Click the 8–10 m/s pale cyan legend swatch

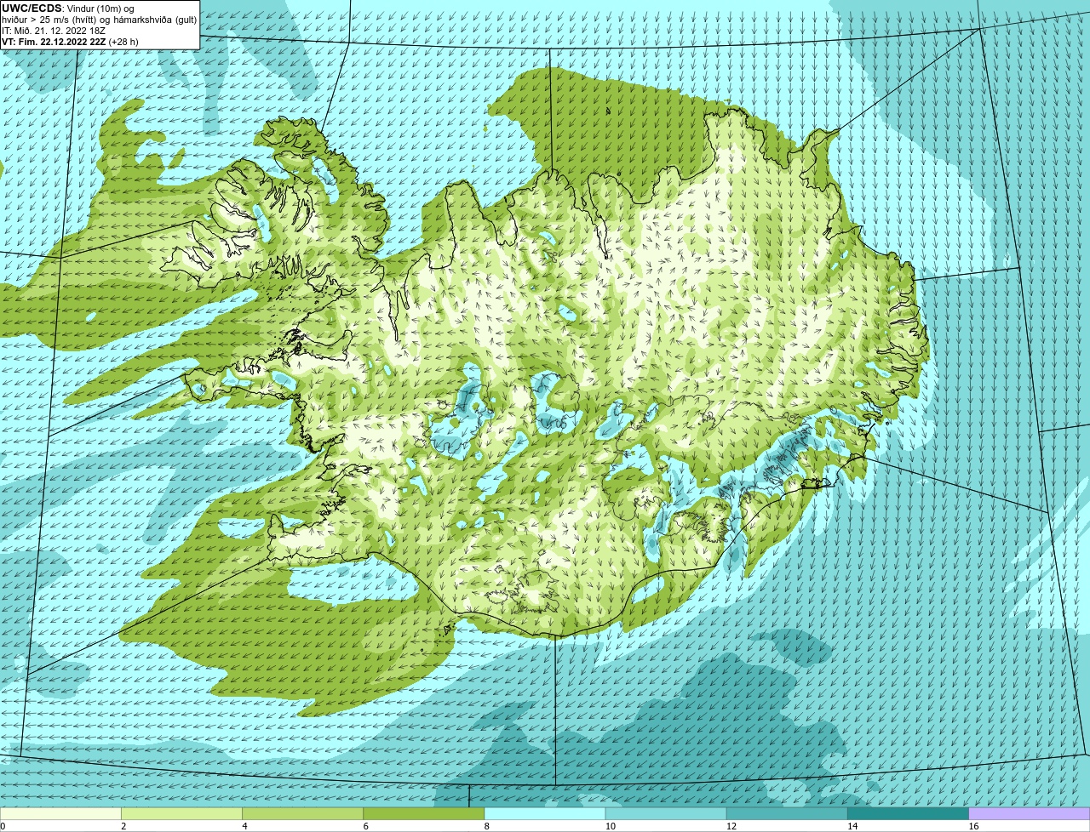(x=545, y=813)
